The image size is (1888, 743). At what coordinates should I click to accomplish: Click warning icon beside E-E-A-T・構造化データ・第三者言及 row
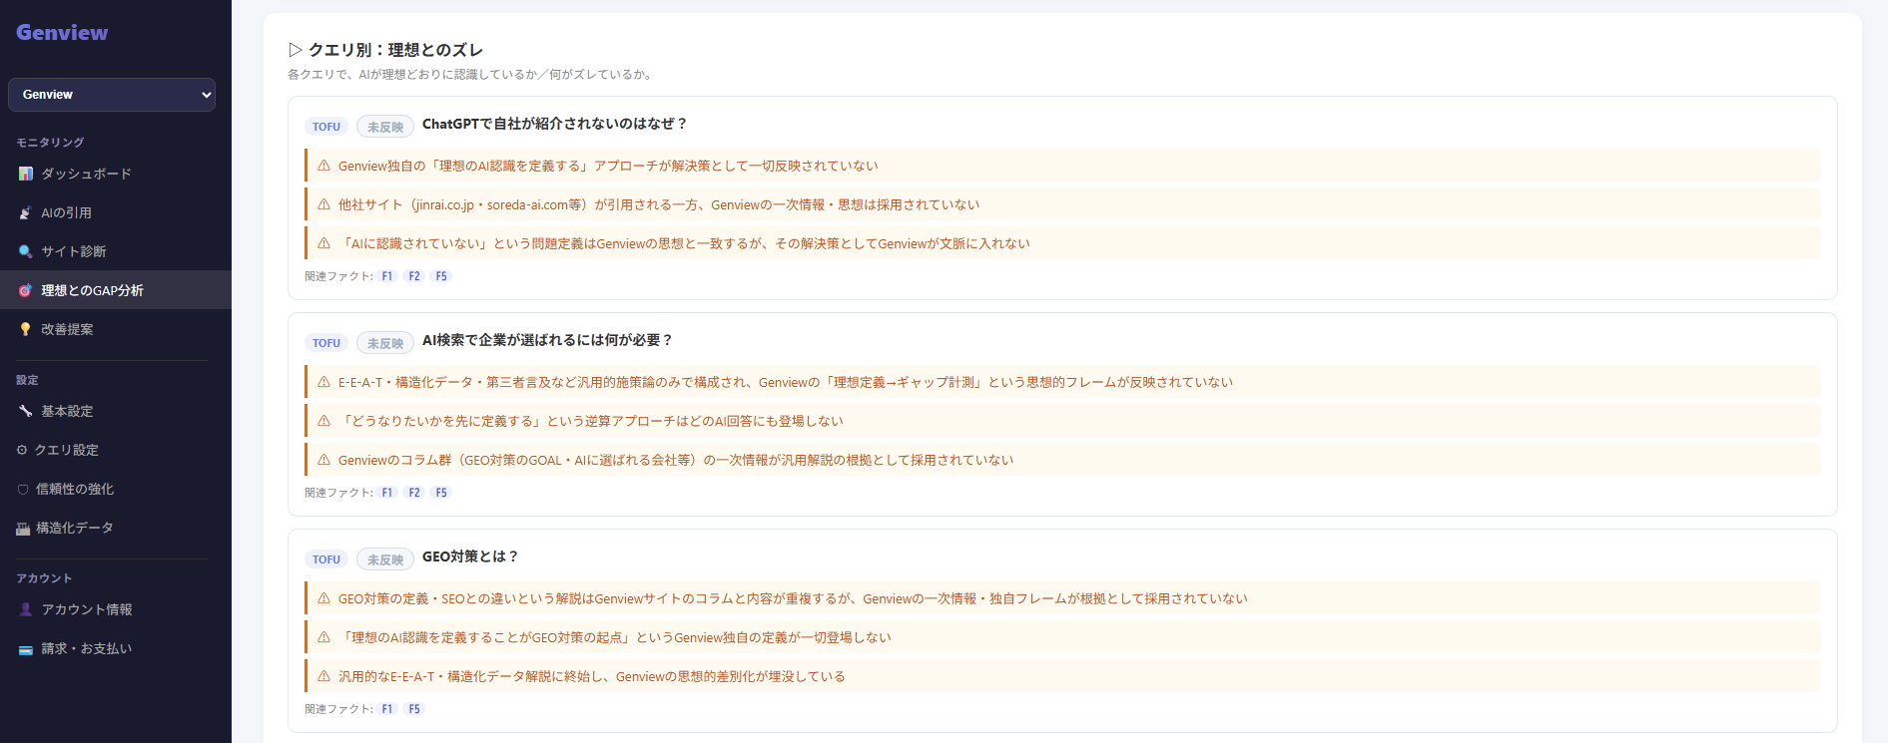coord(323,382)
